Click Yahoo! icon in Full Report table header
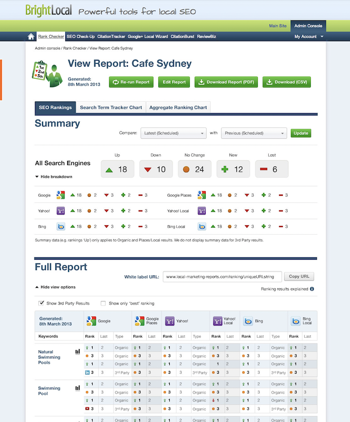350x422 pixels. [x=170, y=321]
